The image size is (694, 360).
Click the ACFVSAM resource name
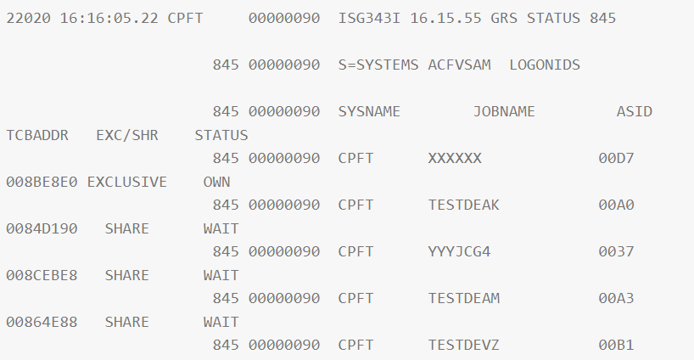(x=460, y=65)
